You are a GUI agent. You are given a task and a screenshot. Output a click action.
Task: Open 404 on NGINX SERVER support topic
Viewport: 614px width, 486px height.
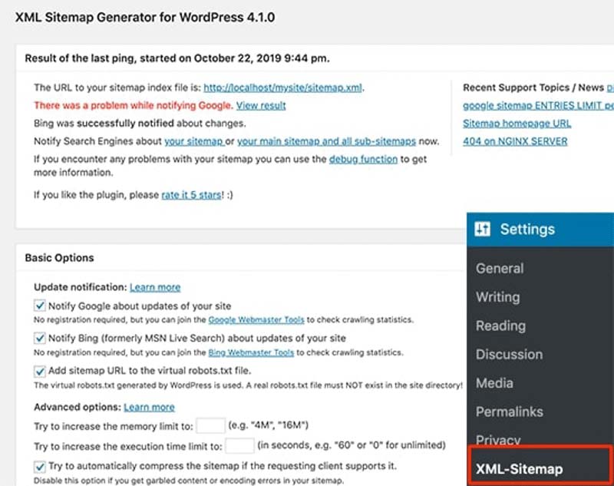(x=515, y=141)
